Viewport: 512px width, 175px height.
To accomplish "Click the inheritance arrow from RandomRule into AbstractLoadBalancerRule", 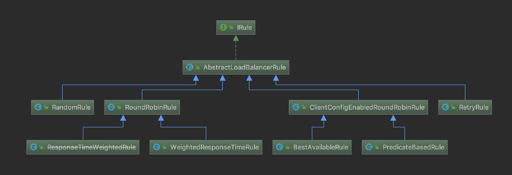I will [129, 85].
